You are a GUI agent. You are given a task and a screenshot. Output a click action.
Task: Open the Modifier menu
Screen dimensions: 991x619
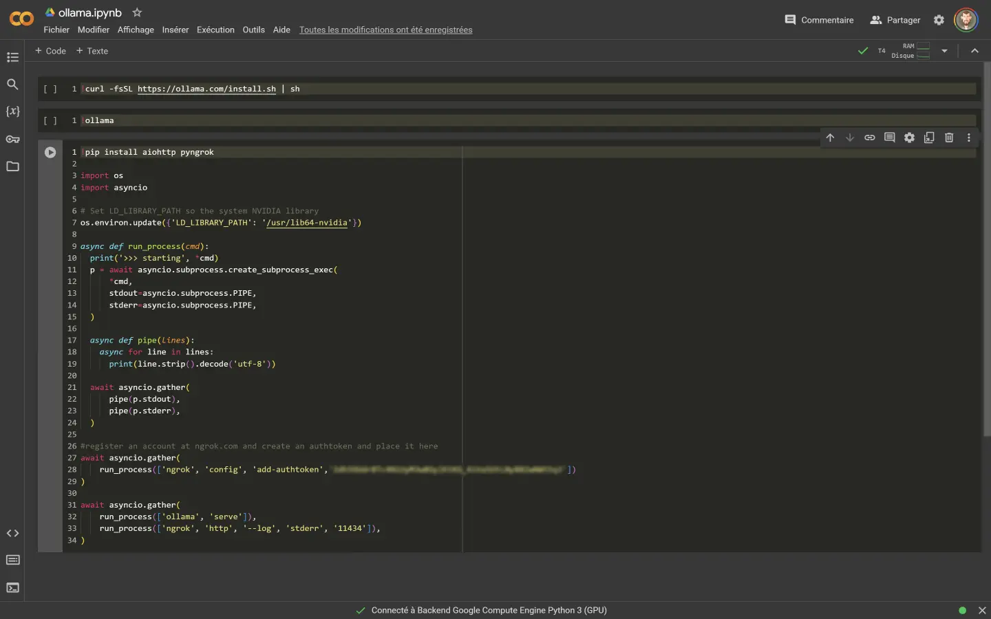point(94,30)
